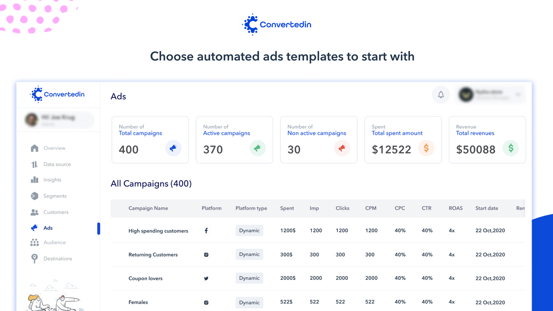Screen dimensions: 553x311
Task: Navigate to Audience in the sidebar
Action: [x=48, y=242]
